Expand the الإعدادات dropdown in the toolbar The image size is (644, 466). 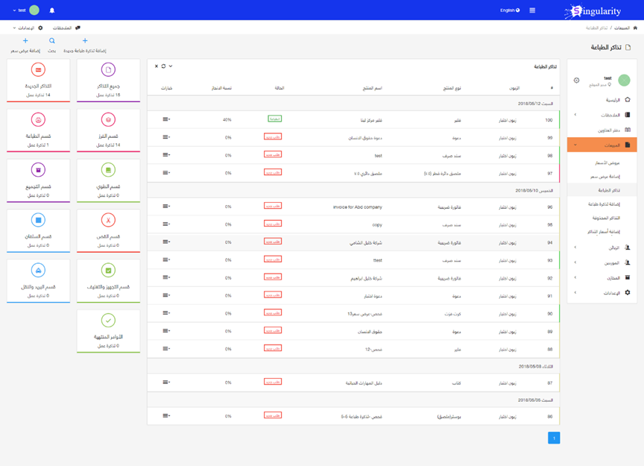click(x=27, y=28)
